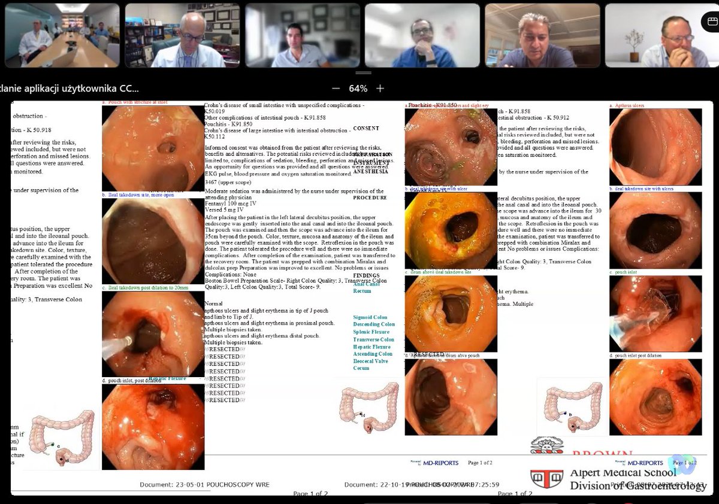Select video tile with coffered ceiling background
The width and height of the screenshot is (719, 504).
[542, 35]
